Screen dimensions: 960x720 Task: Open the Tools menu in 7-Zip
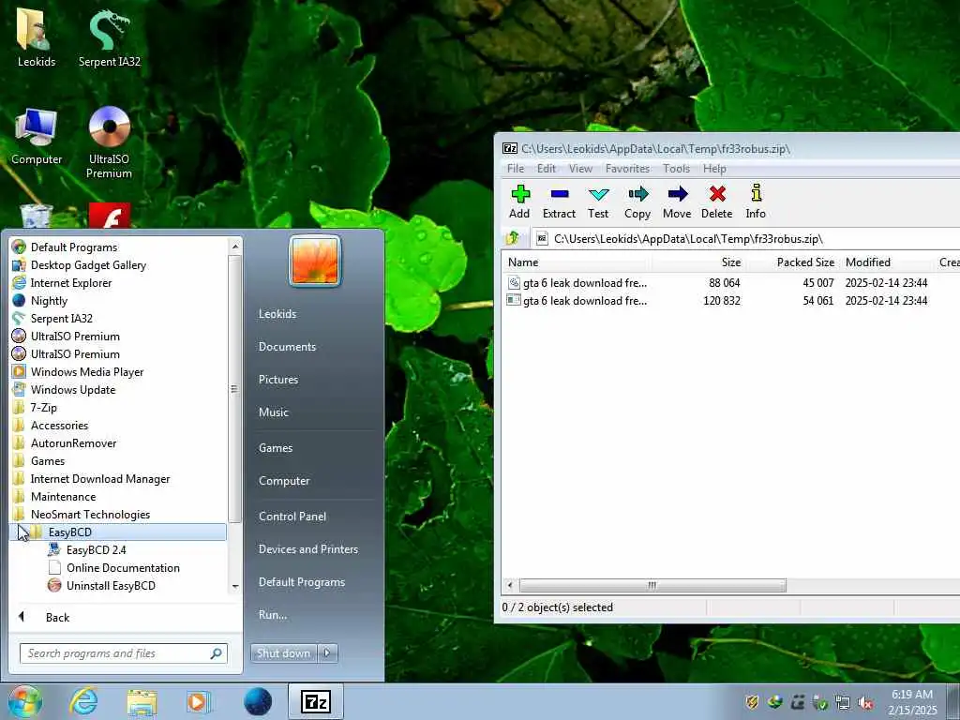click(x=677, y=169)
